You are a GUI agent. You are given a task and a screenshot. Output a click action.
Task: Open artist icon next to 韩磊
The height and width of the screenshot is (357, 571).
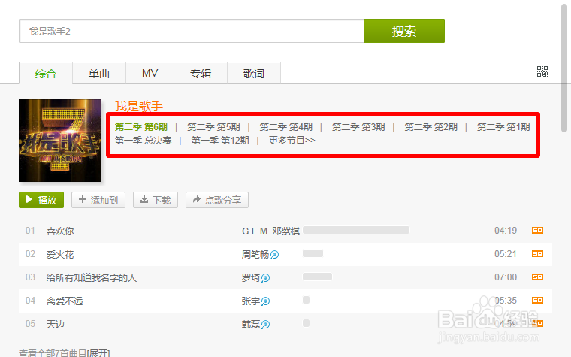(x=265, y=324)
